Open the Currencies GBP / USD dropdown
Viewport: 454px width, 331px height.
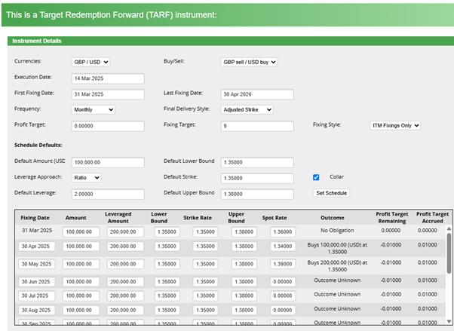click(x=90, y=62)
